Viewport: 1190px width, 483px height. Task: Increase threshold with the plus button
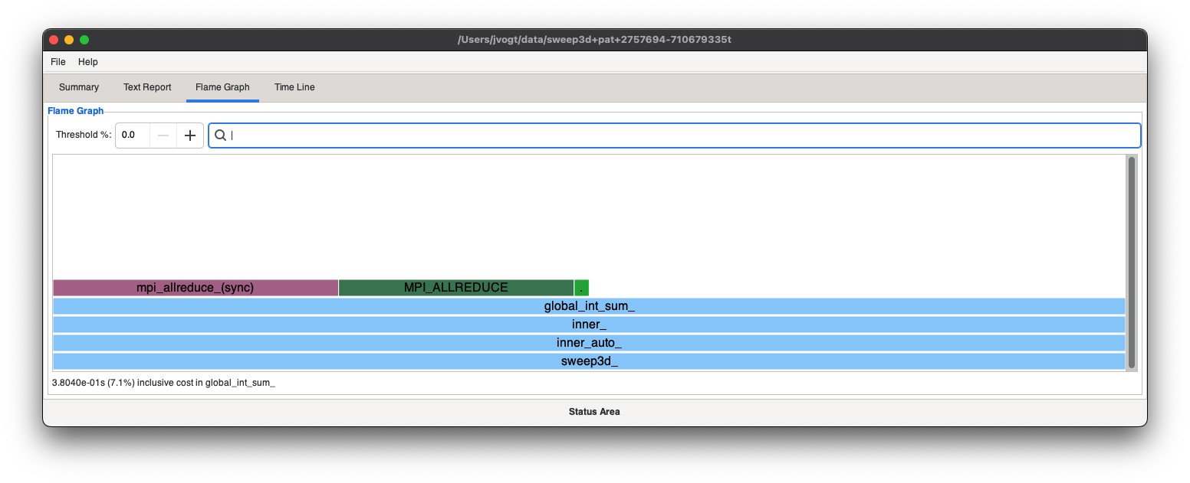pyautogui.click(x=190, y=135)
